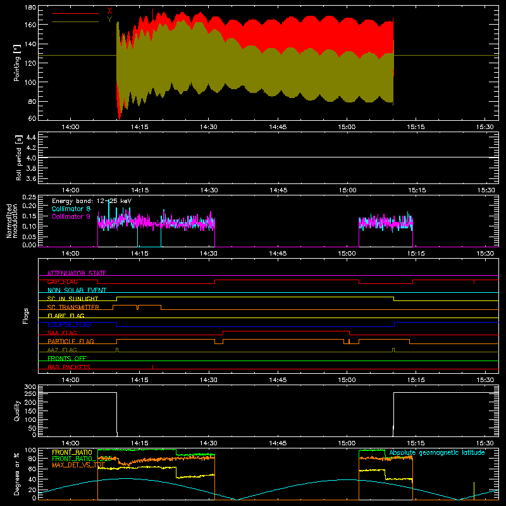Select the FLARE_FLAG label
The width and height of the screenshot is (506, 506).
[x=66, y=316]
